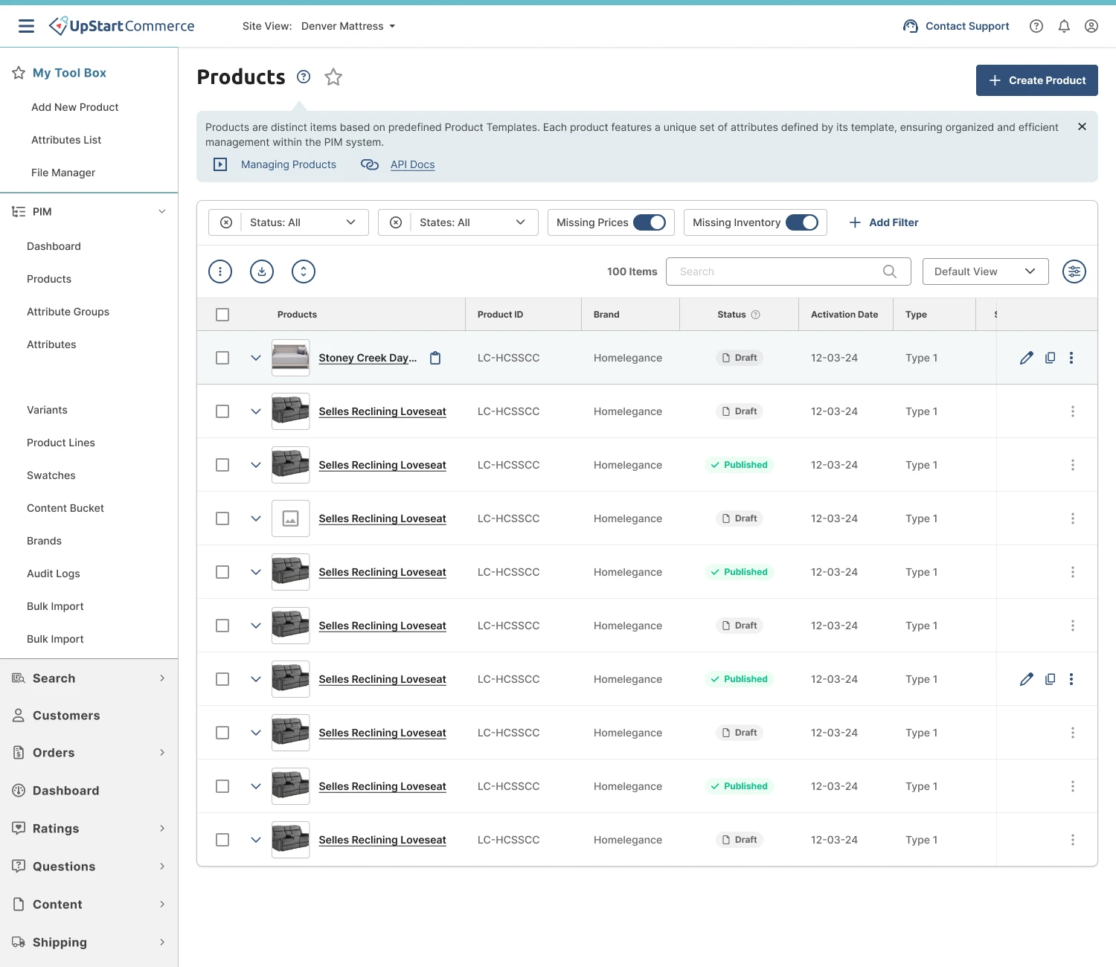Viewport: 1116px width, 967px height.
Task: Open more options for the last loveseat row
Action: tap(1073, 840)
